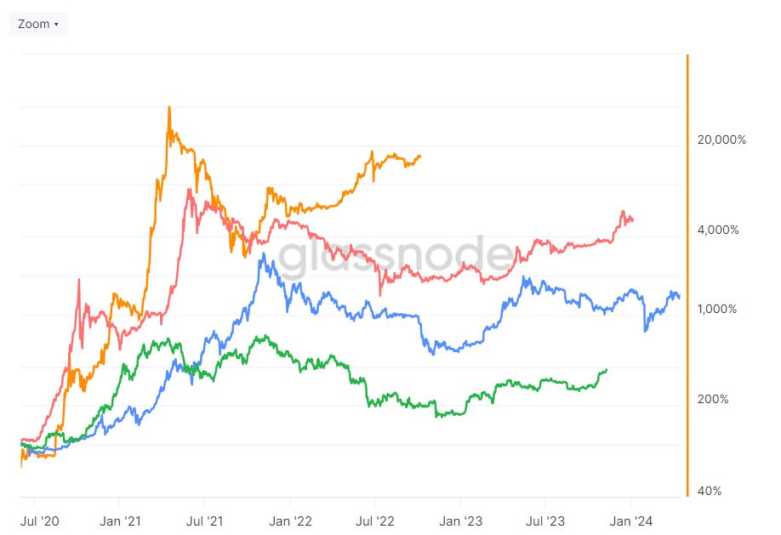Click the Jul '21 axis label
This screenshot has height=535, width=781.
[x=205, y=521]
